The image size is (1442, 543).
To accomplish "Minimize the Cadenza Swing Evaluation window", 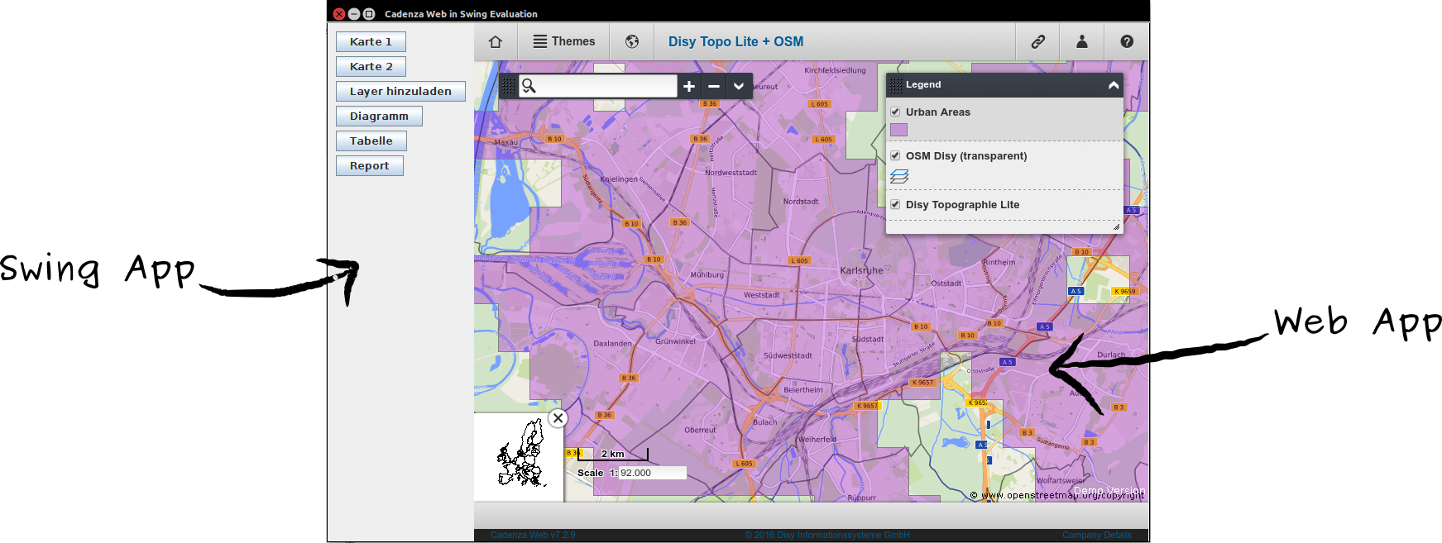I will [354, 14].
